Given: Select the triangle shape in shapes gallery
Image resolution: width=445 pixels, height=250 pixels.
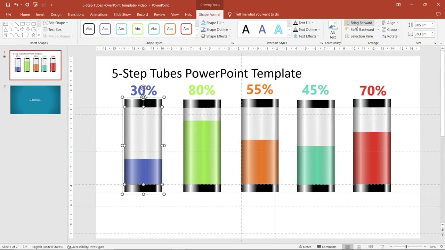Looking at the screenshot, I should (x=6, y=30).
